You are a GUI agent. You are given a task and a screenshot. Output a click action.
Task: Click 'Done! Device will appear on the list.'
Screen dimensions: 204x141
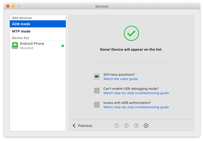tap(131, 50)
